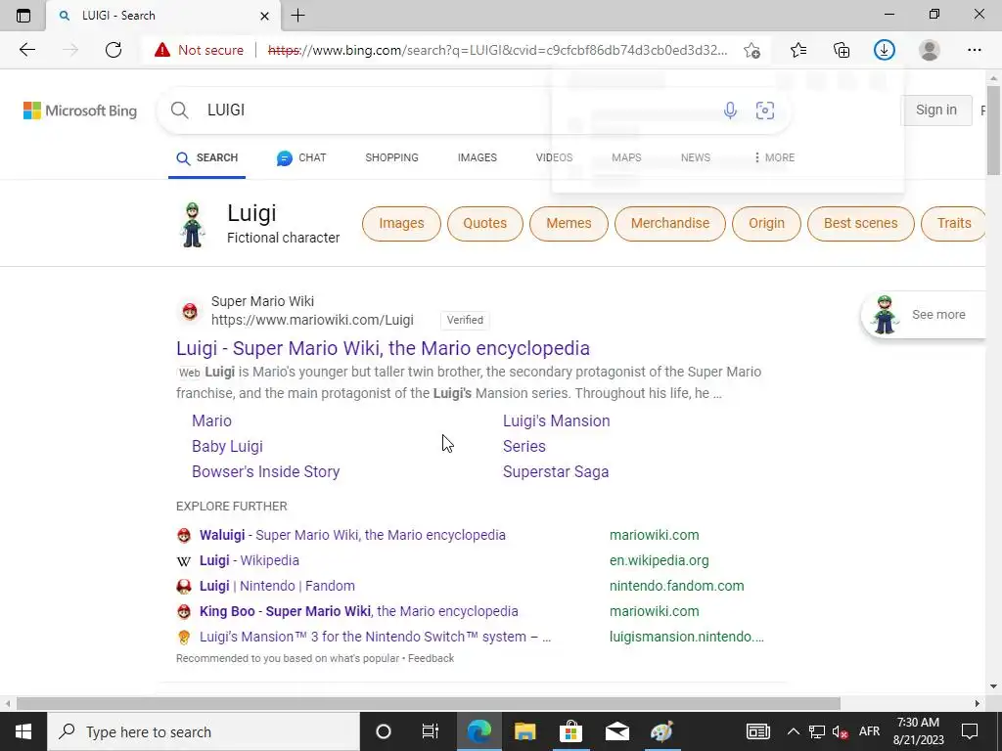
Task: Switch to the CHAT tab
Action: 301,157
